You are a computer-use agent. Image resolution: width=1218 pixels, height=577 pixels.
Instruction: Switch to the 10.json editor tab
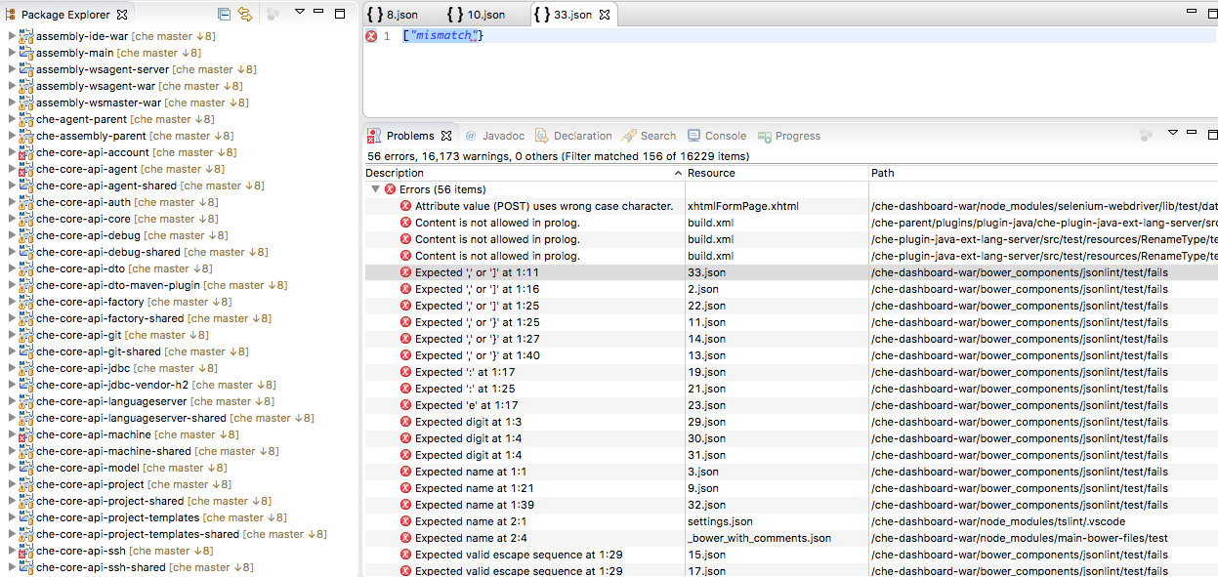tap(476, 15)
